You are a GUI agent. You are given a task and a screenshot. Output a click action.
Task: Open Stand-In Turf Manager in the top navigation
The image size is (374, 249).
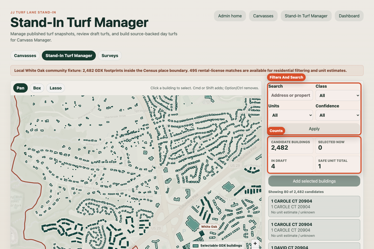[x=306, y=16]
